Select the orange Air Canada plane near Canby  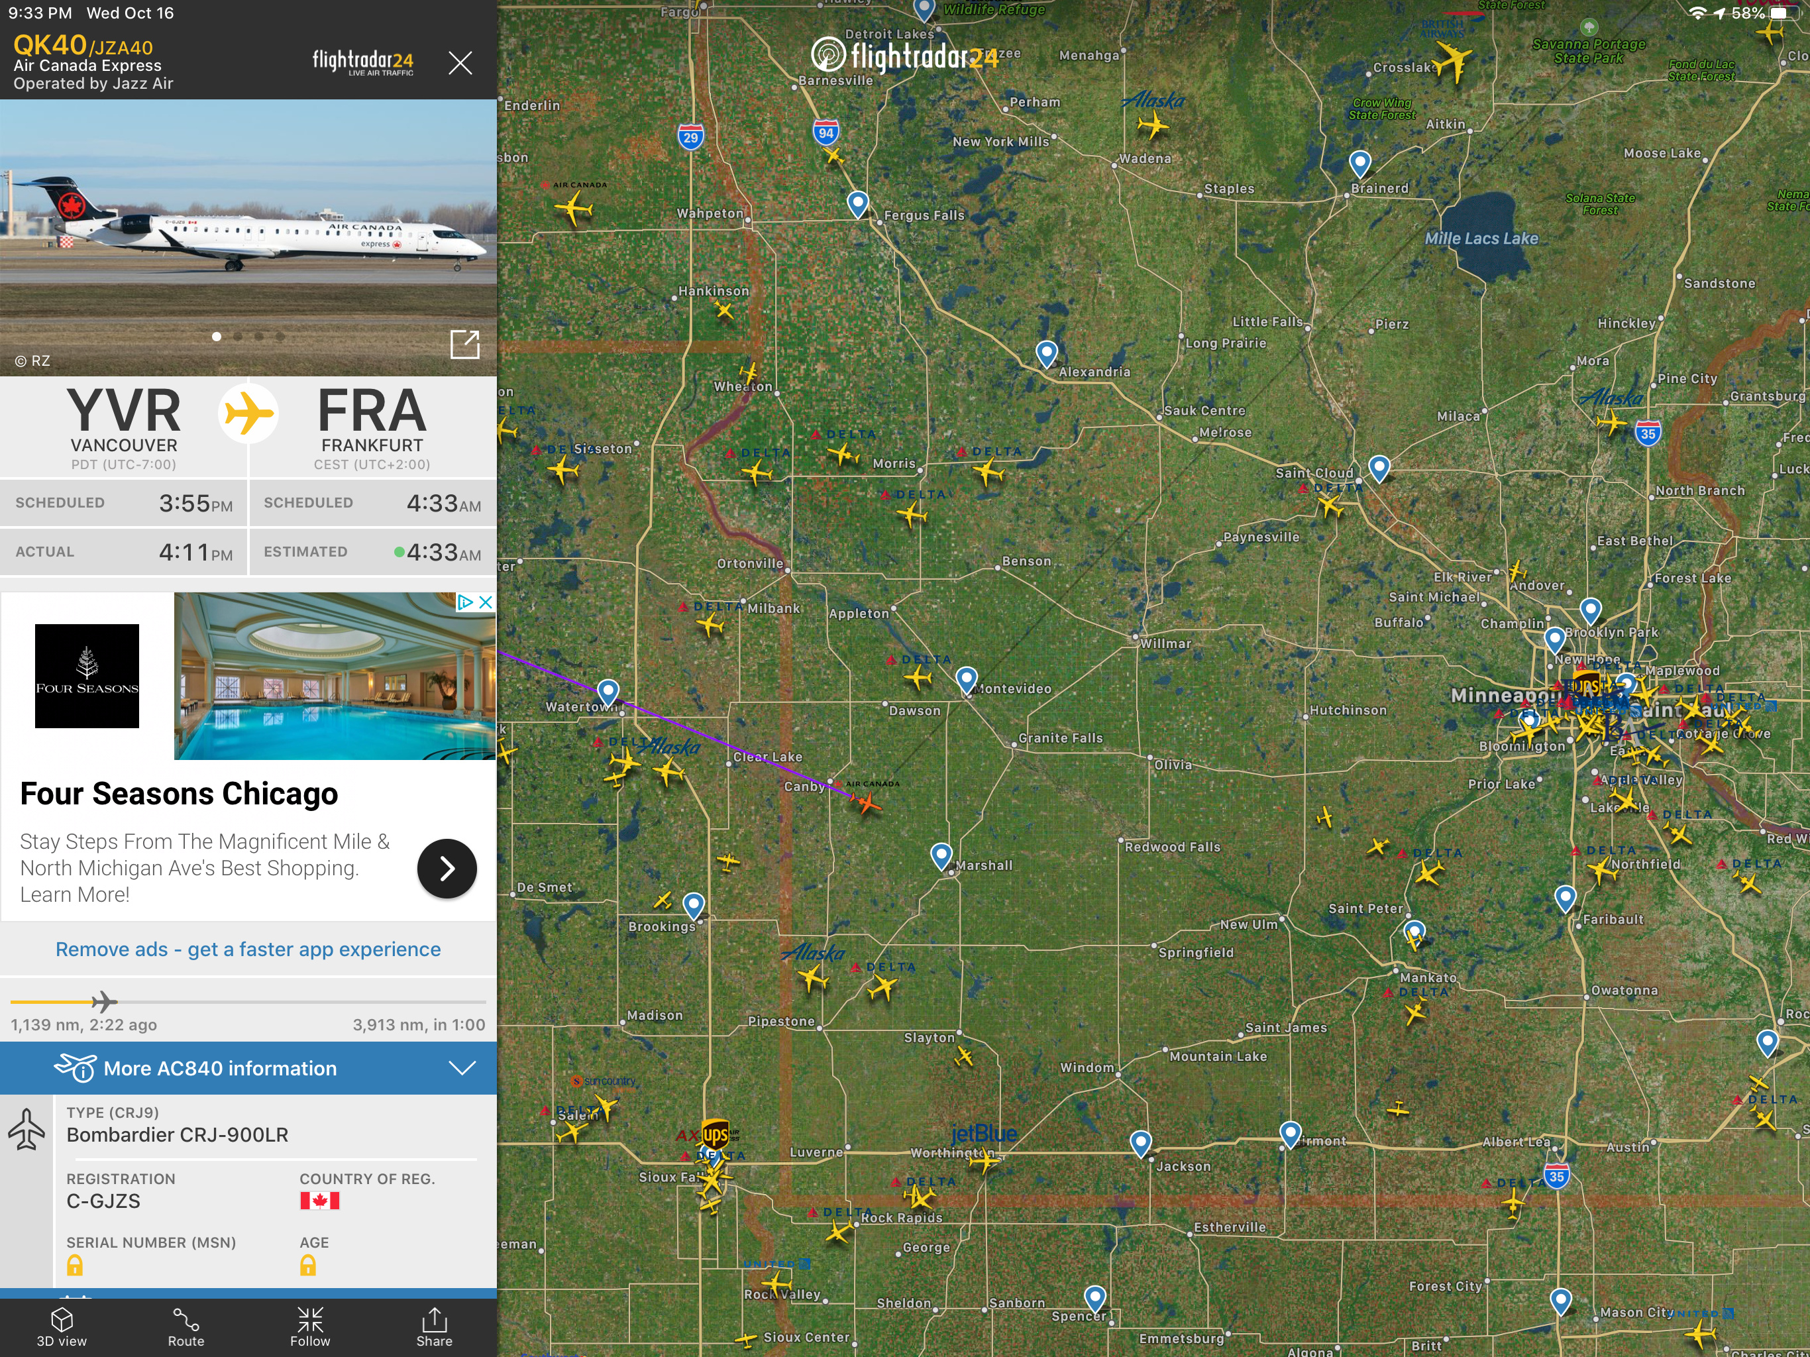865,803
